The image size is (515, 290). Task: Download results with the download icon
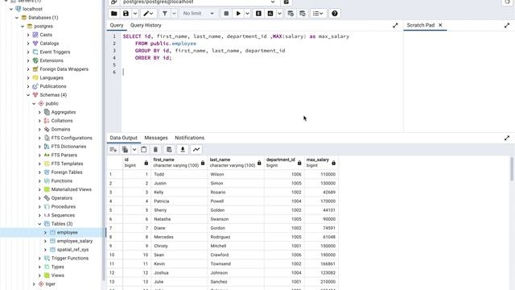183,150
